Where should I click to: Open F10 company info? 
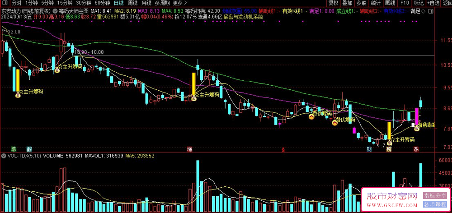pyautogui.click(x=405, y=3)
